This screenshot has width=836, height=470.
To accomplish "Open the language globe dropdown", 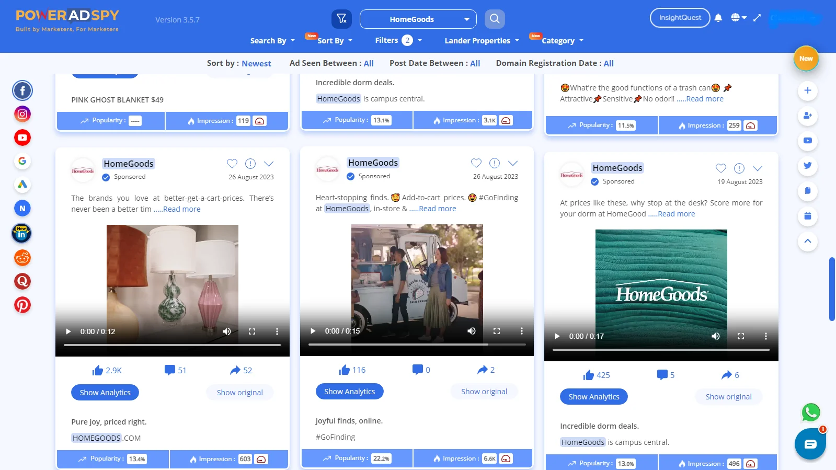I will pos(739,18).
